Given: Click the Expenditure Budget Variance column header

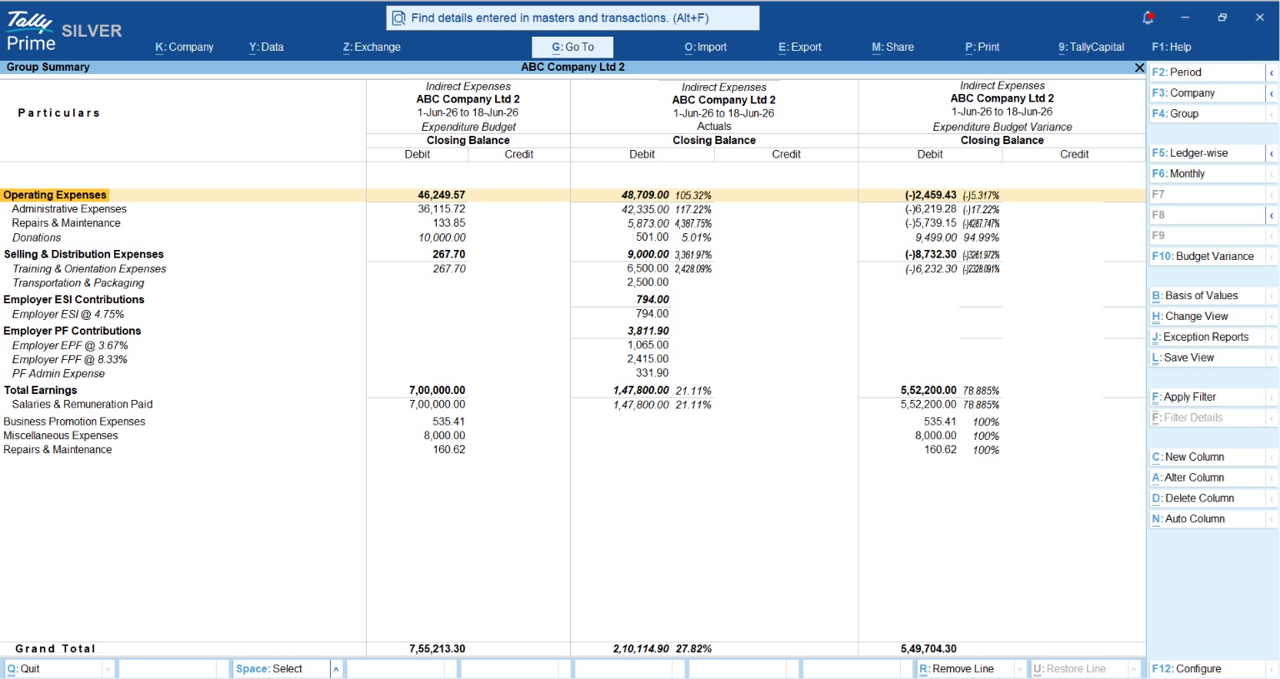Looking at the screenshot, I should click(x=1002, y=127).
